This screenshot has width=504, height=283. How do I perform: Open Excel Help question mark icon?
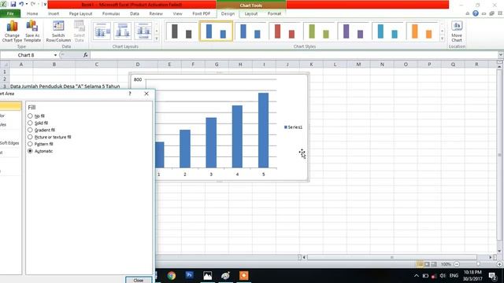(476, 13)
